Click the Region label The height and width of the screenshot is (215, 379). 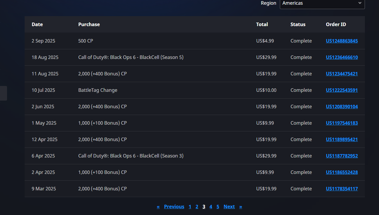268,3
